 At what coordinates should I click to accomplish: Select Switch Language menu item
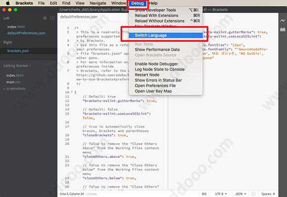pyautogui.click(x=166, y=35)
